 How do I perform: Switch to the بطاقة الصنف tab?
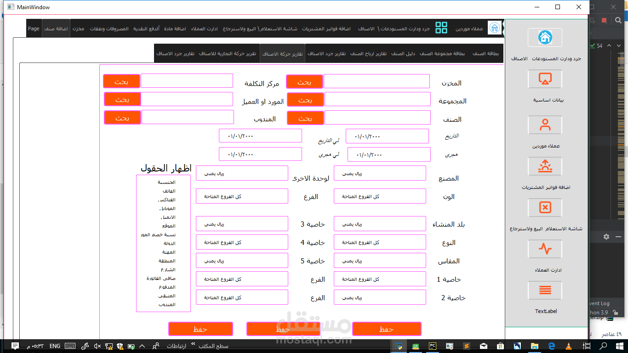[x=485, y=54]
